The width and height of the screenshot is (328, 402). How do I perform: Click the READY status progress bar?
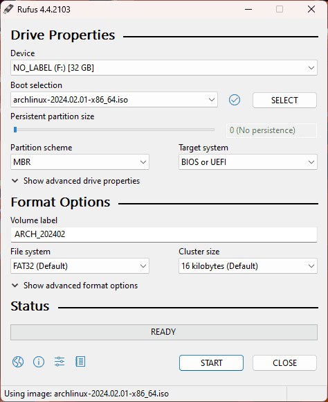164,332
